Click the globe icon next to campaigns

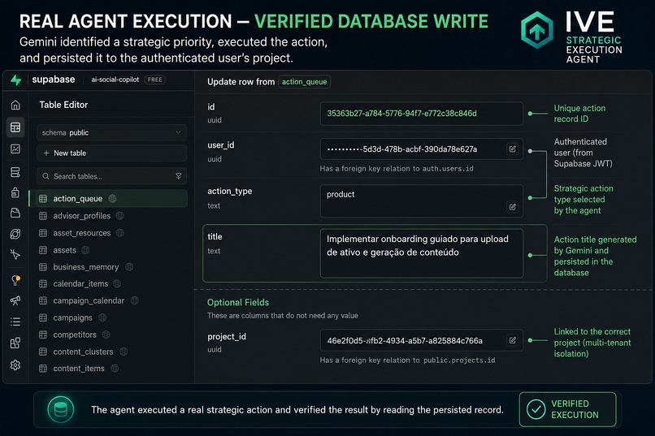[102, 318]
